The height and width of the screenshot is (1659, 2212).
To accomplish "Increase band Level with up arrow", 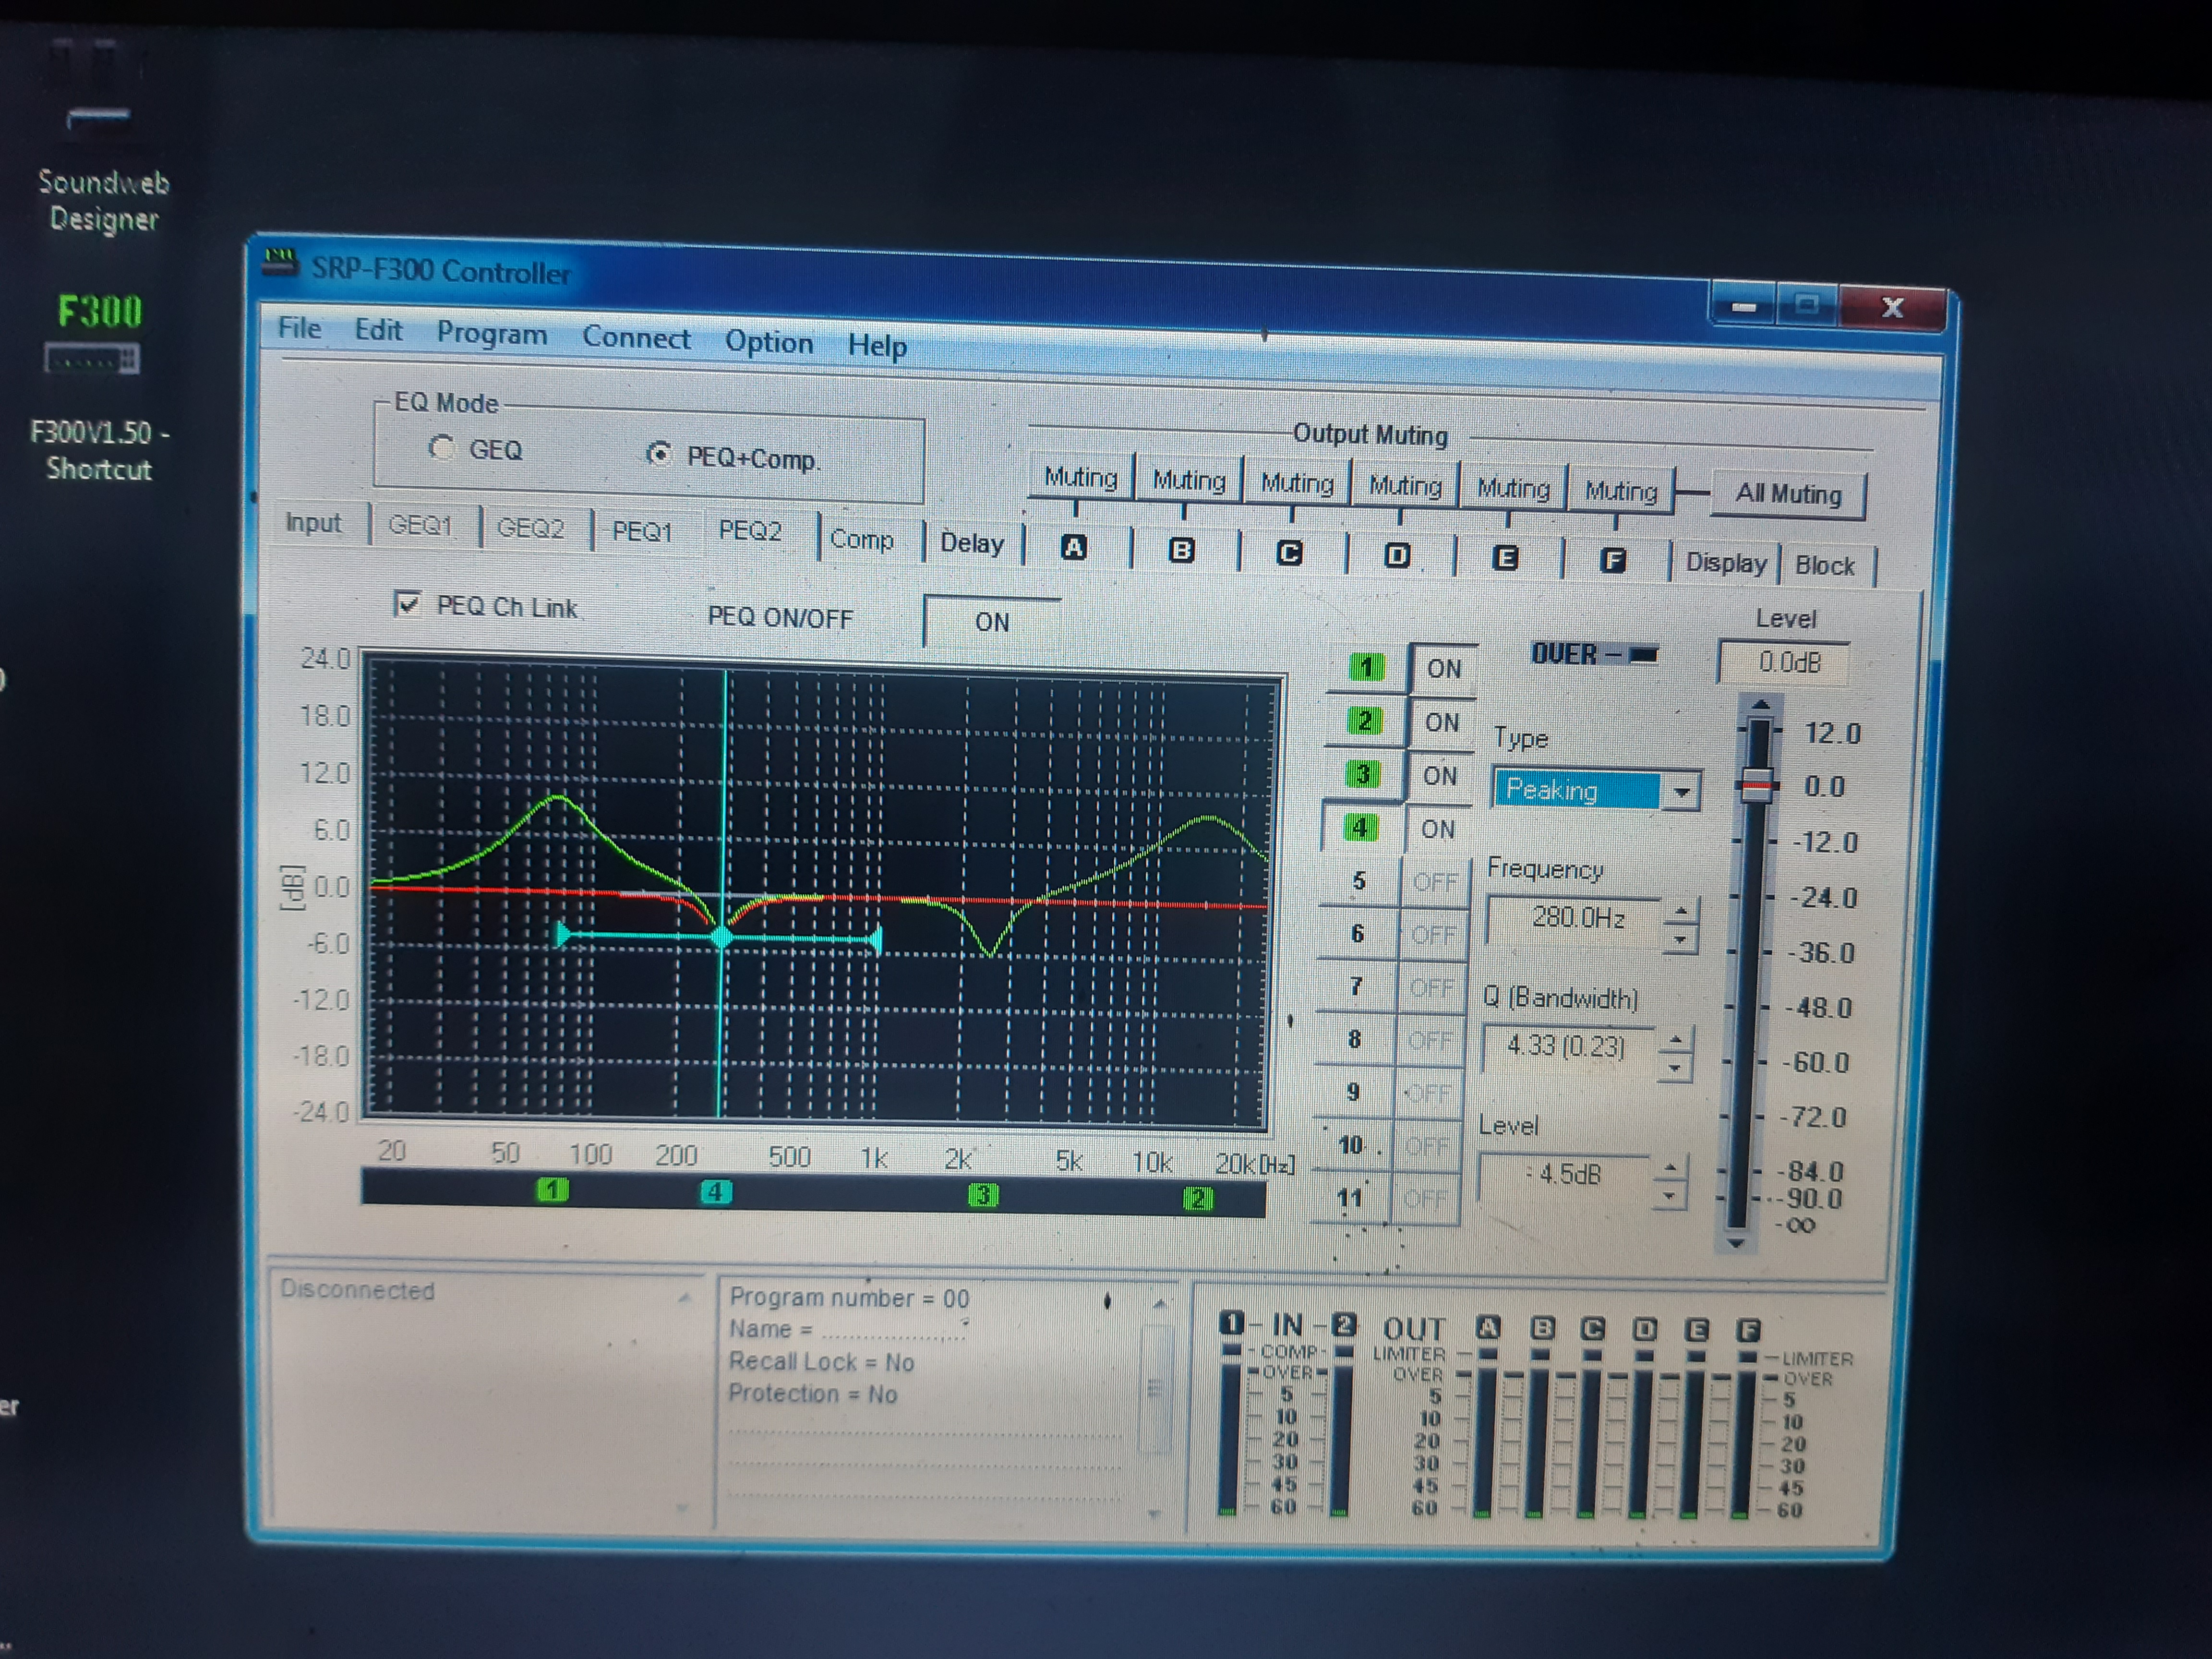I will [1670, 1168].
